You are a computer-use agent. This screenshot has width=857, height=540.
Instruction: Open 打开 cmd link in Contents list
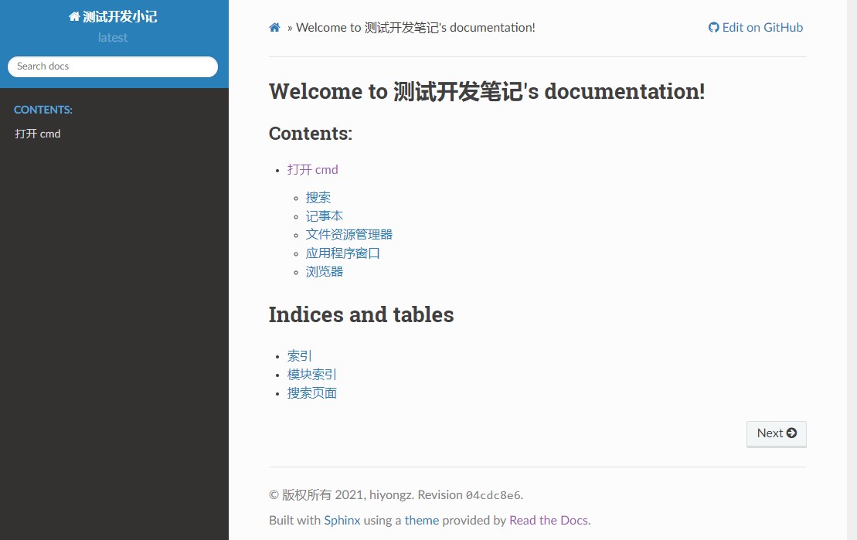pyautogui.click(x=313, y=169)
